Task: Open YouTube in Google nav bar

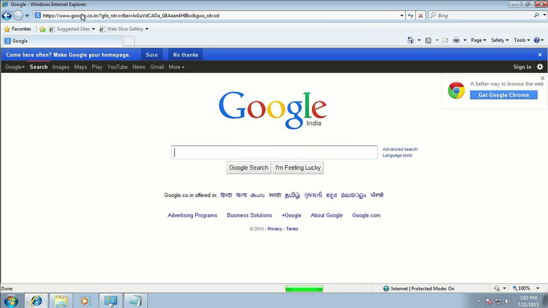Action: pos(117,67)
